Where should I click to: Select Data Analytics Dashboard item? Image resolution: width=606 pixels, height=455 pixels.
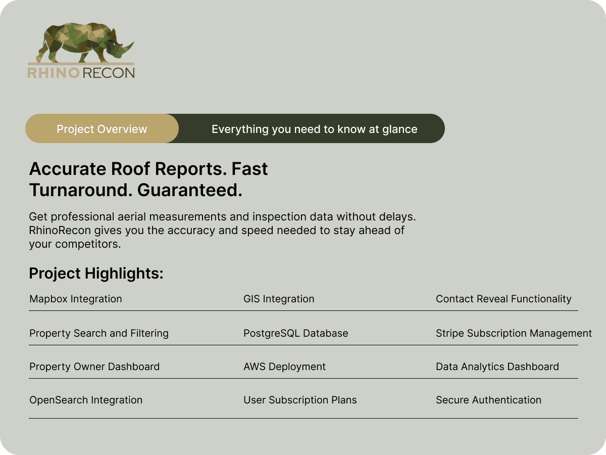pyautogui.click(x=497, y=367)
